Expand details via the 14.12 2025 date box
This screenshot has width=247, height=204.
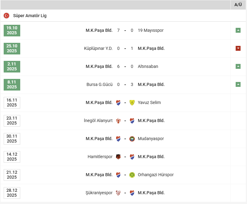(12, 157)
